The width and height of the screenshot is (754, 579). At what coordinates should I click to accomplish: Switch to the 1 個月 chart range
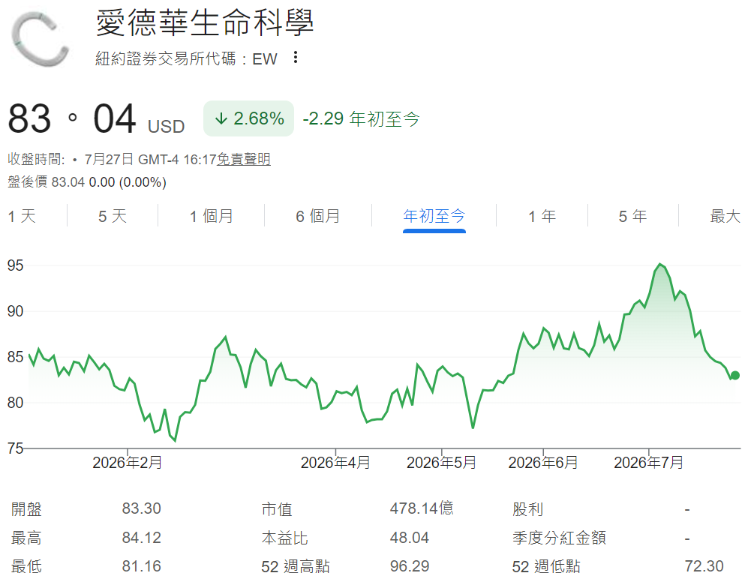211,216
